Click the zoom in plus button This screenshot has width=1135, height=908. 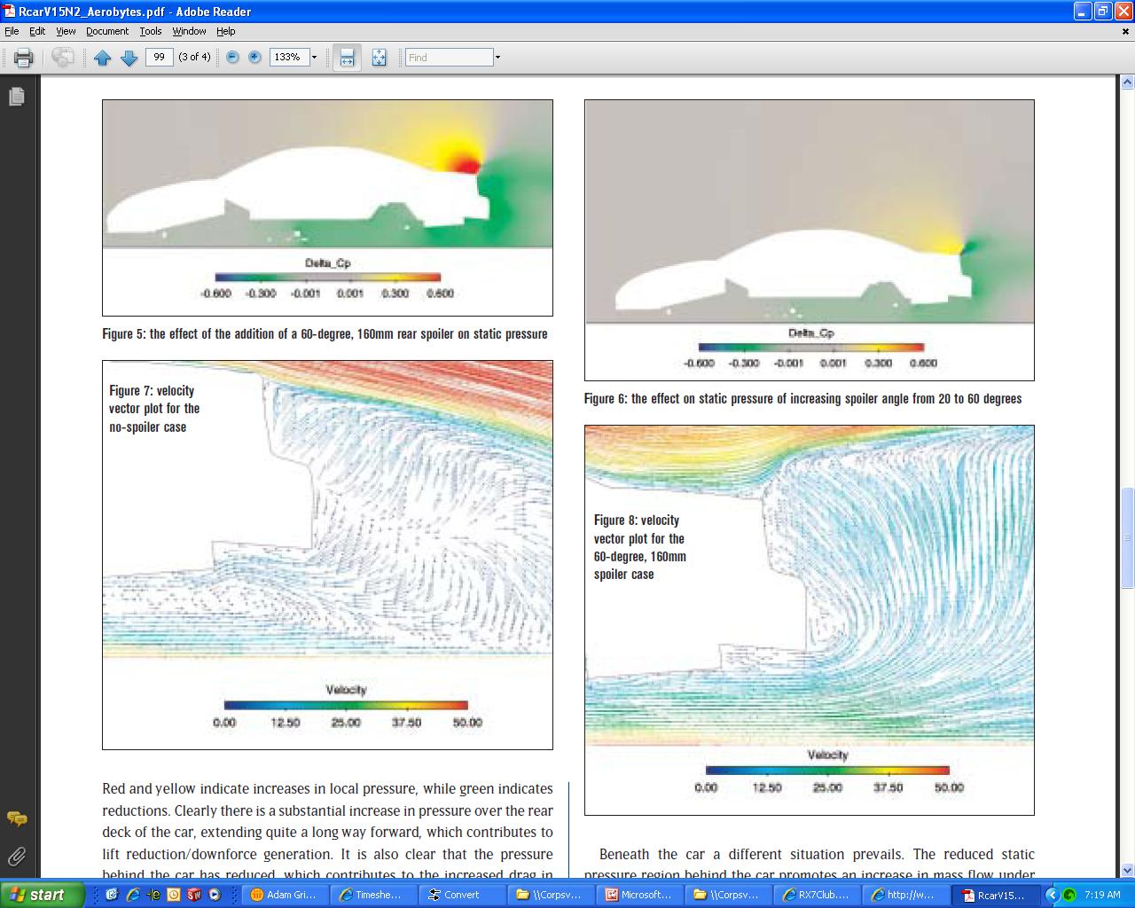(254, 58)
